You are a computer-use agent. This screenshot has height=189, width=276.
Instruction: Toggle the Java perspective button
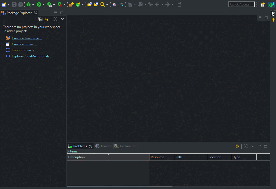point(271,4)
